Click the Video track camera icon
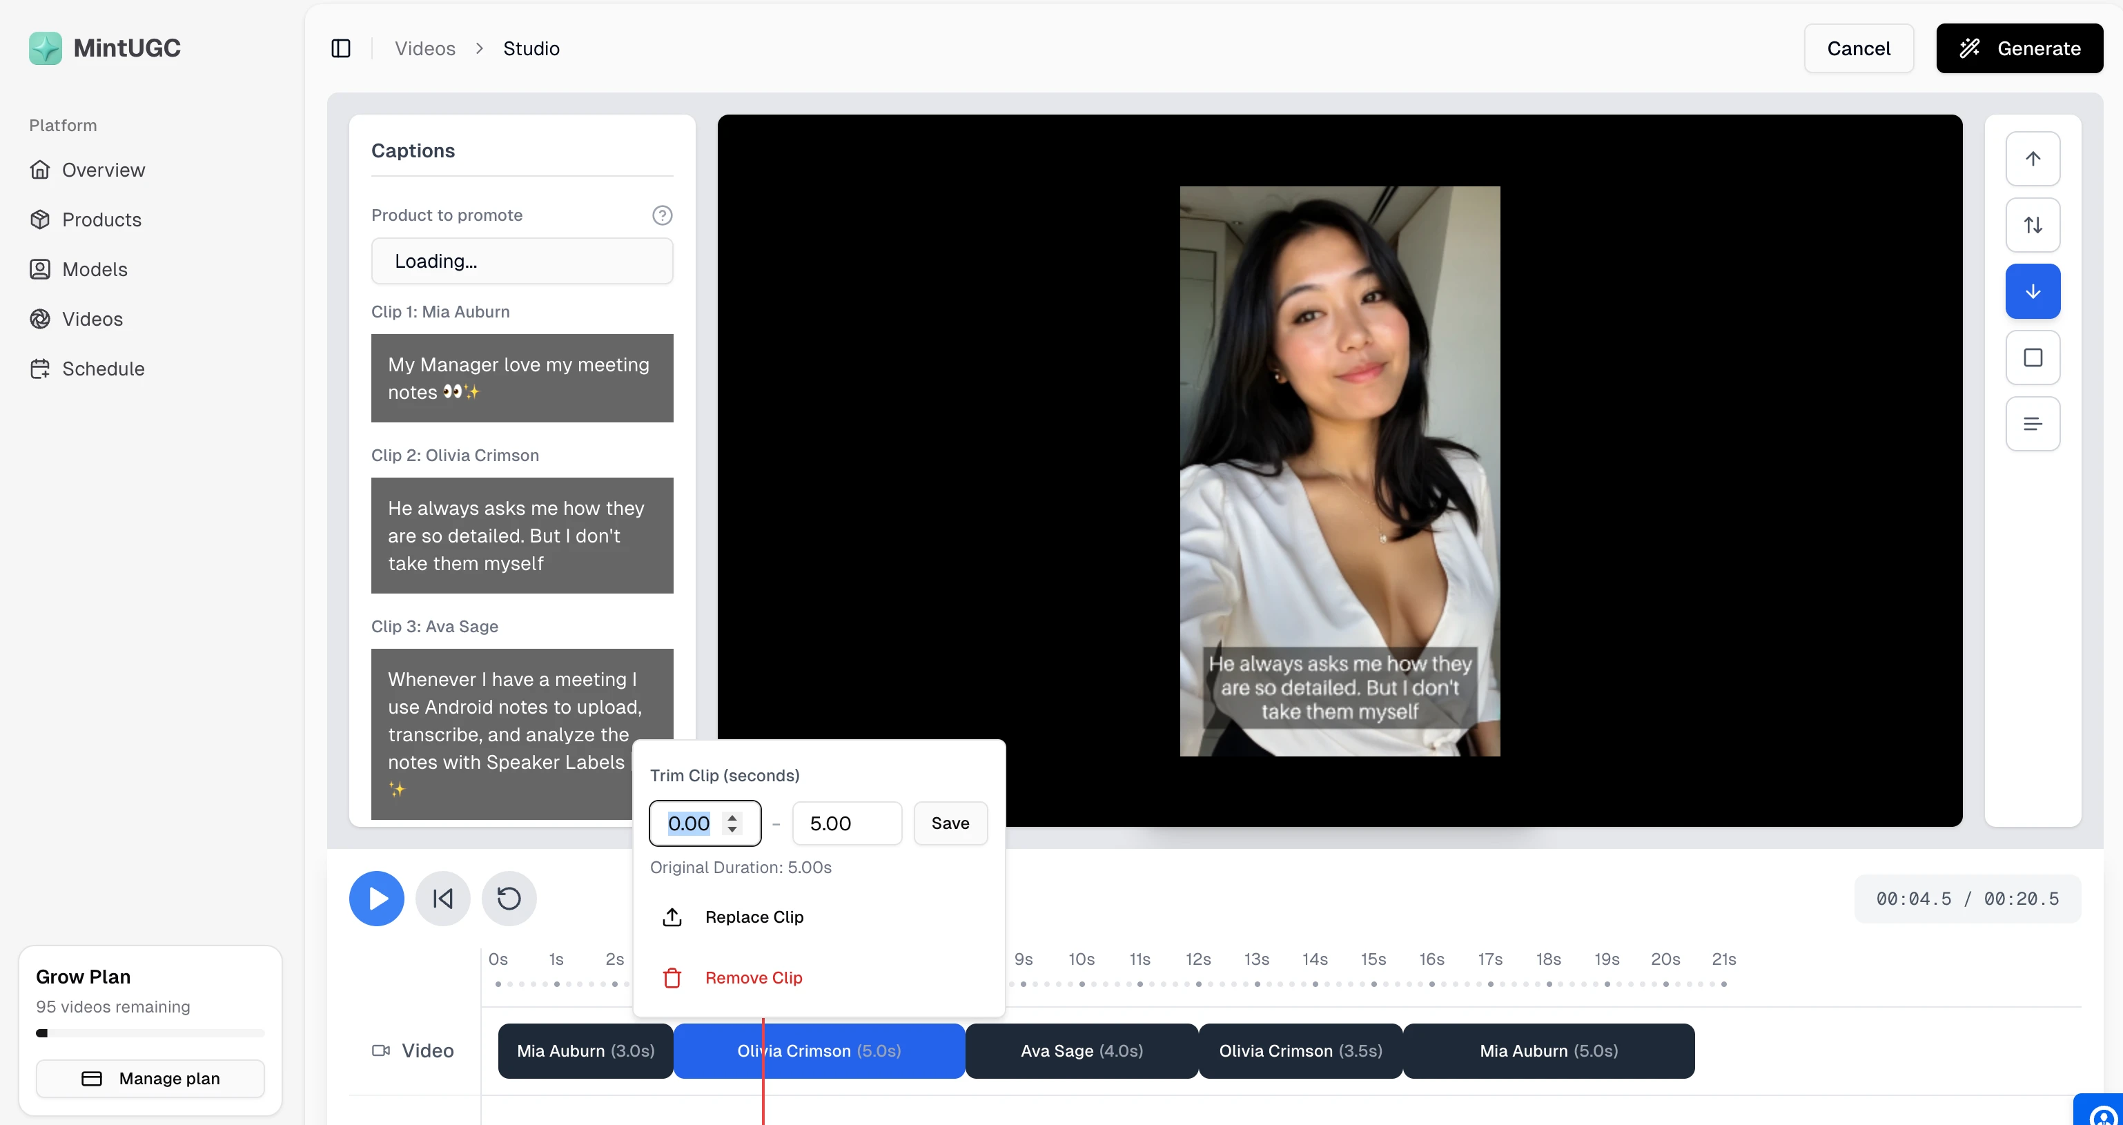 (x=381, y=1051)
